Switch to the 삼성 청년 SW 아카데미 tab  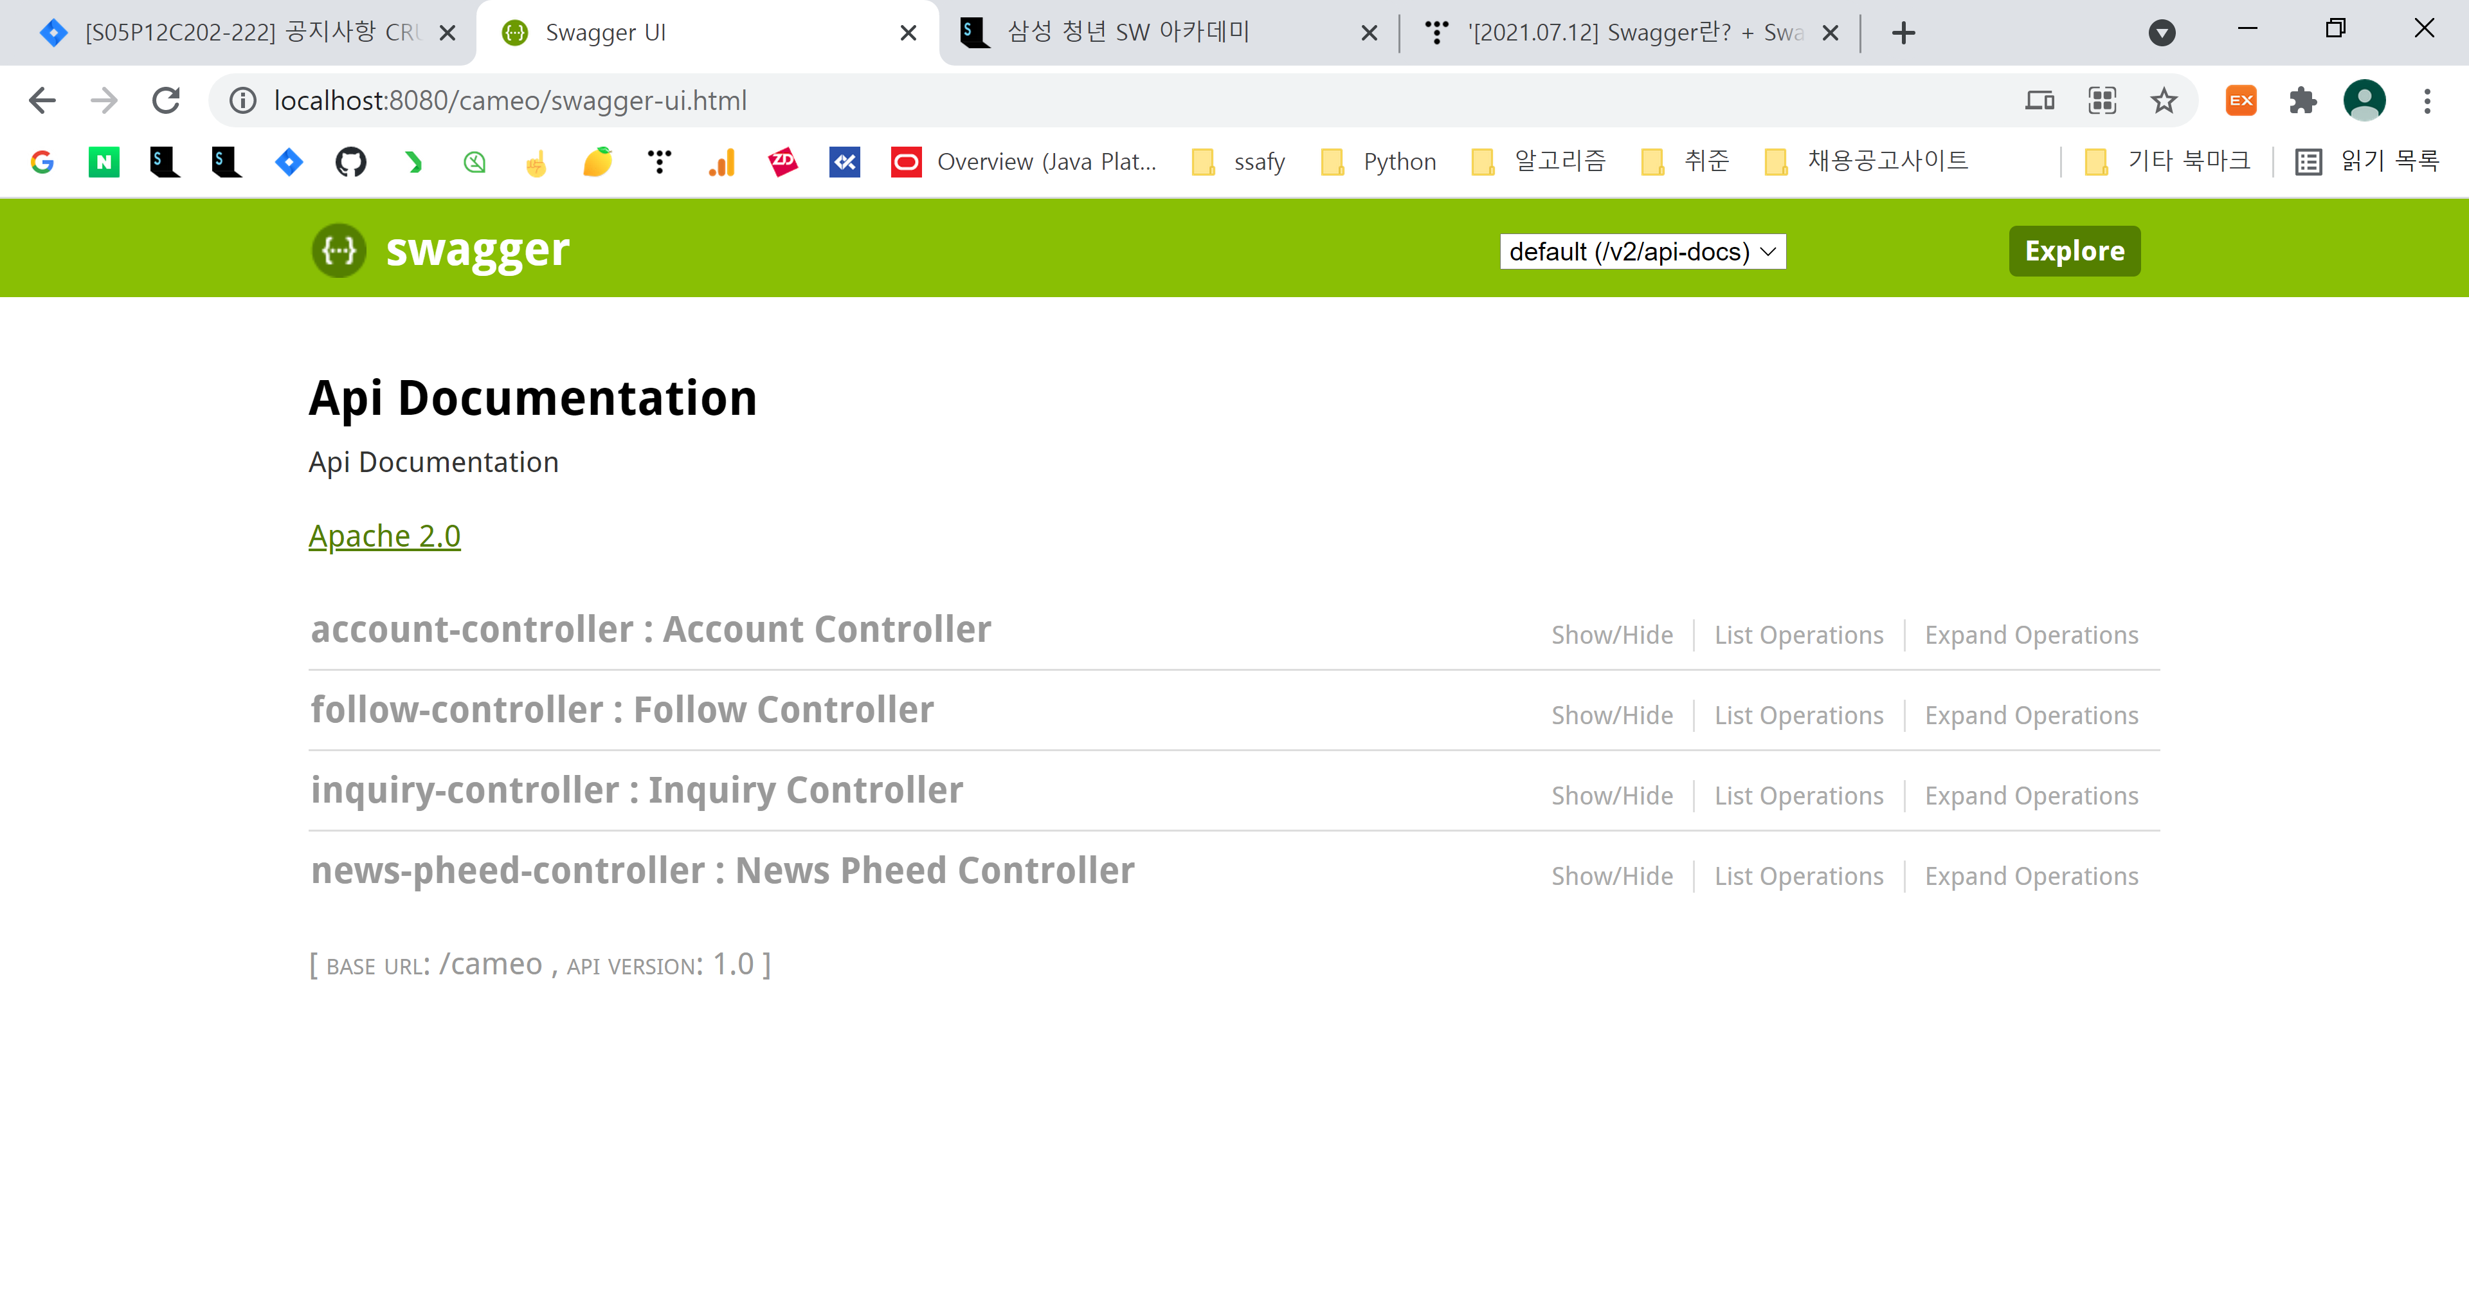[1128, 33]
